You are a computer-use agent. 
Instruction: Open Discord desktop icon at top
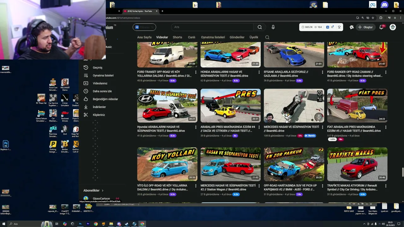[x=384, y=5]
